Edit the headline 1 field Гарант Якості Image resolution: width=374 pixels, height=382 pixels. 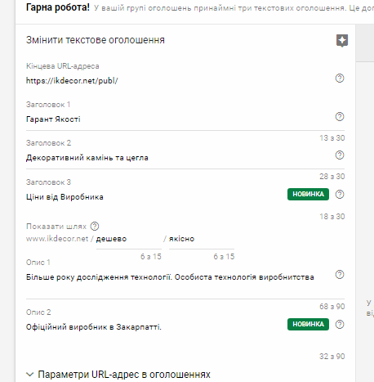tap(178, 119)
